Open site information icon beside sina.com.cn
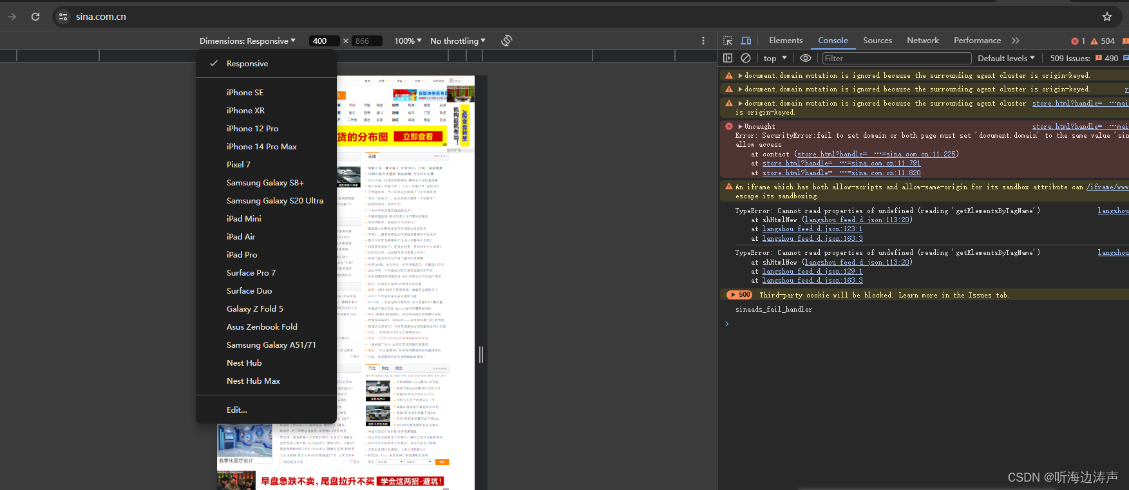This screenshot has height=490, width=1129. [63, 17]
